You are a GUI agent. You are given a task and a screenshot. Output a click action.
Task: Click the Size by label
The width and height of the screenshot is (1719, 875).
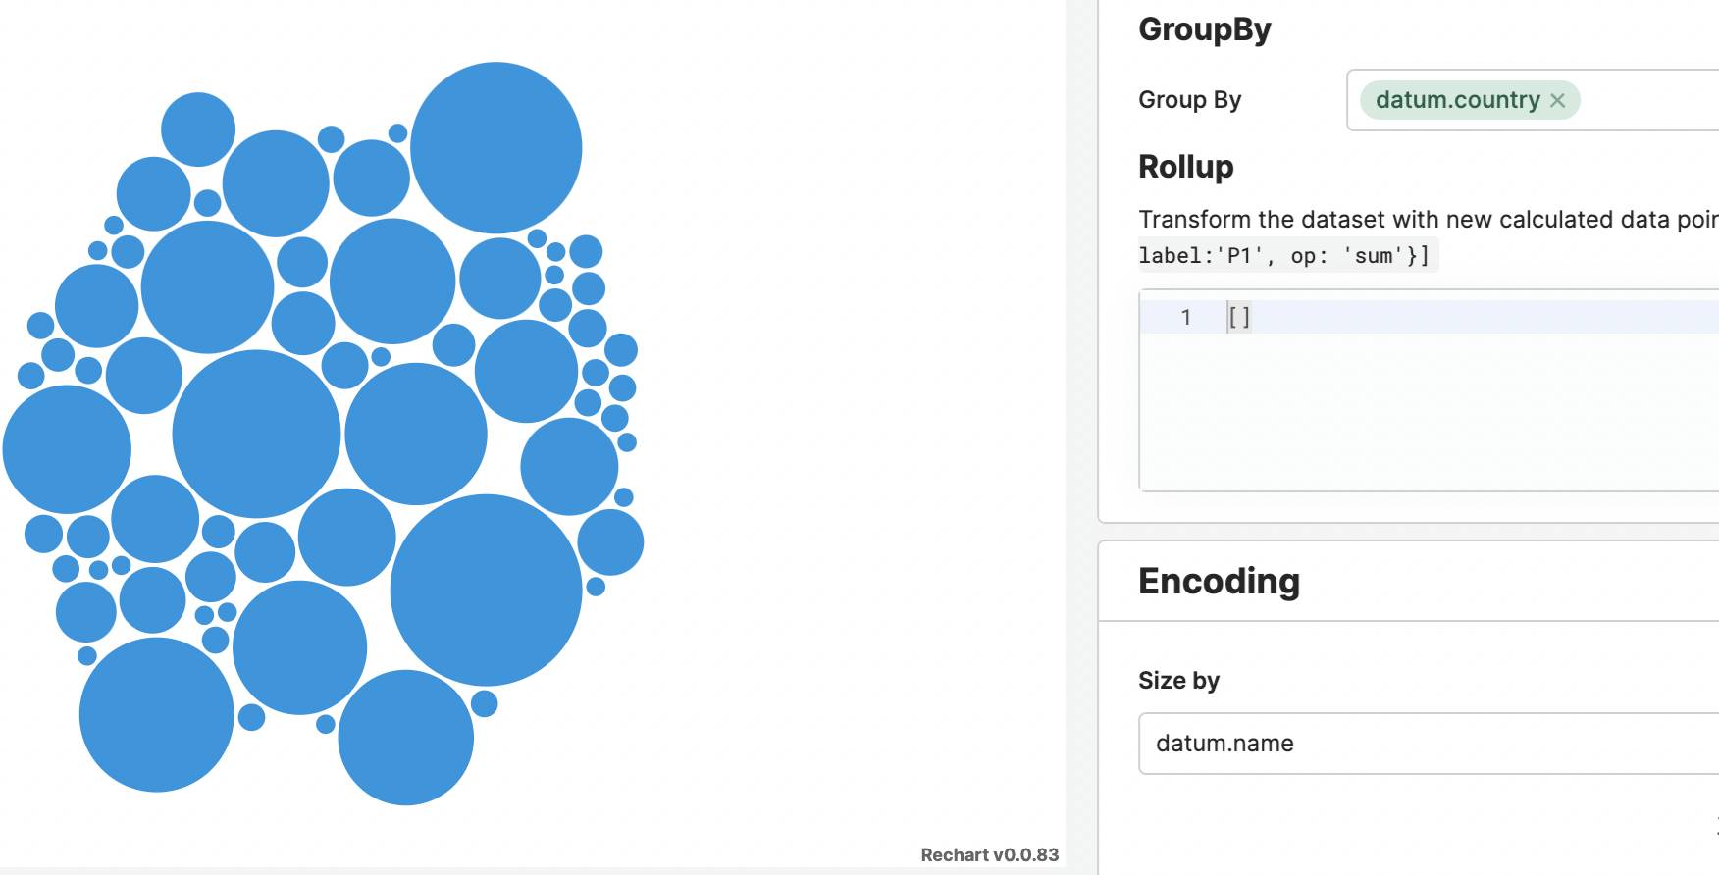point(1178,680)
